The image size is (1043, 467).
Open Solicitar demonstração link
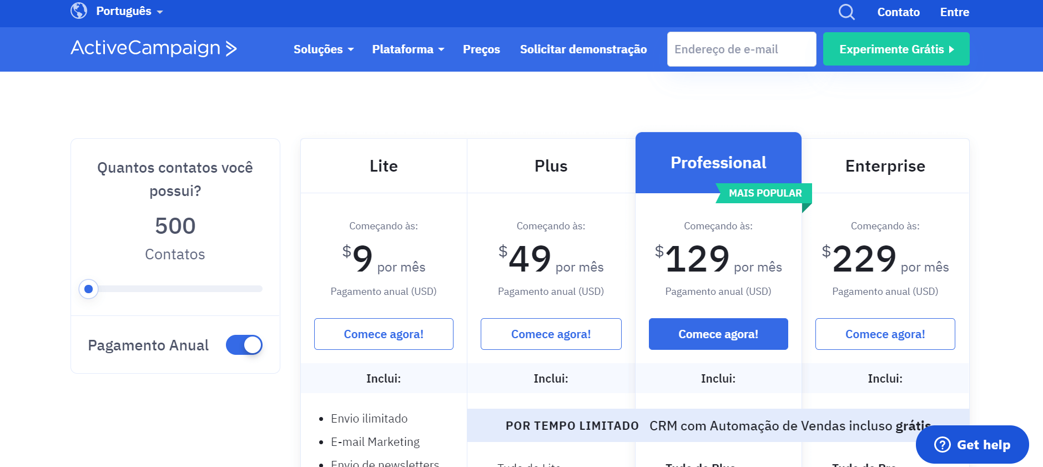tap(583, 49)
